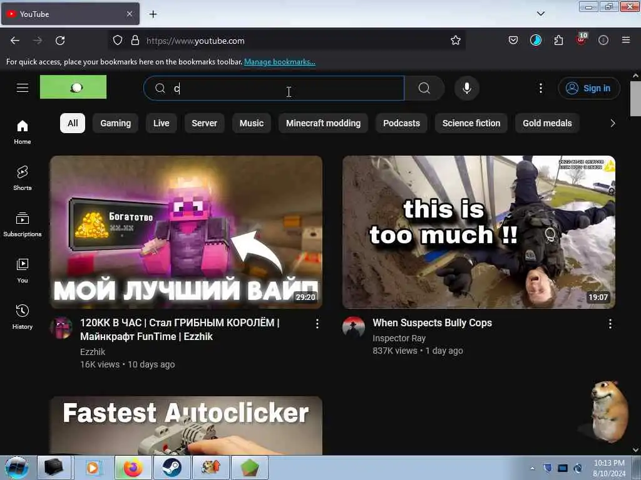Screen dimensions: 641x480
Task: Click the site padlock icon
Action: 135,41
